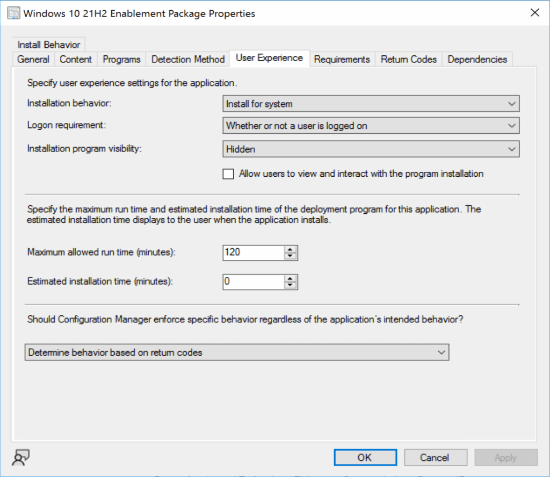
Task: Switch to the General tab
Action: [x=33, y=59]
